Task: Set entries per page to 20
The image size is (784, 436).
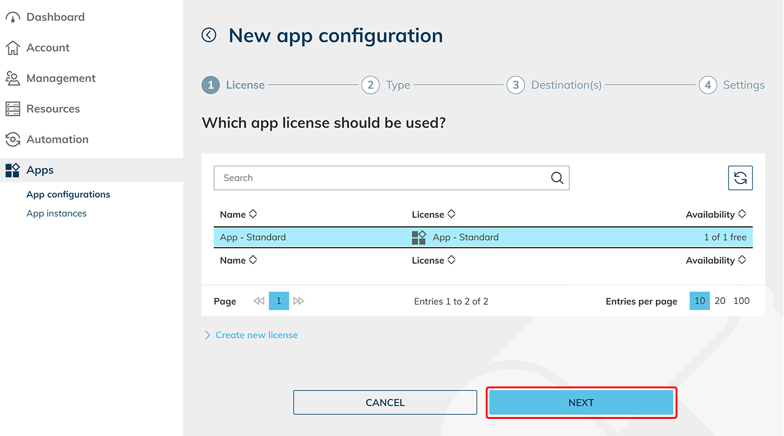Action: pos(720,301)
